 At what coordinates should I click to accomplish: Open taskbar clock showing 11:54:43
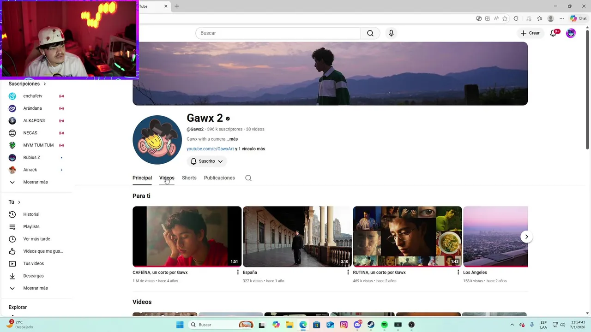click(578, 325)
